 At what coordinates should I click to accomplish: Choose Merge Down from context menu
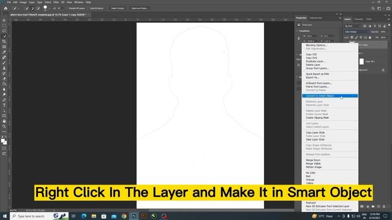click(313, 160)
